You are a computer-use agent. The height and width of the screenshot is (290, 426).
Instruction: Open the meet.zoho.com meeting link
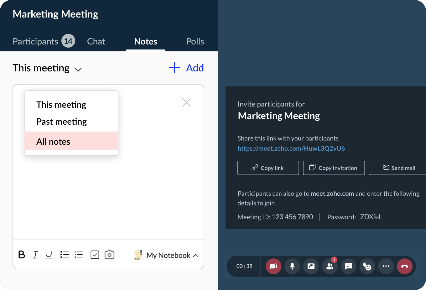(x=291, y=148)
